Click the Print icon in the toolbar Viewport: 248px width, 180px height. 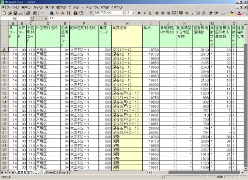coord(28,13)
